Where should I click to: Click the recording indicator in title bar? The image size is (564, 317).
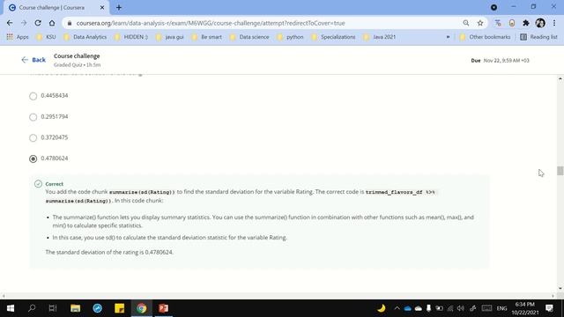click(493, 7)
